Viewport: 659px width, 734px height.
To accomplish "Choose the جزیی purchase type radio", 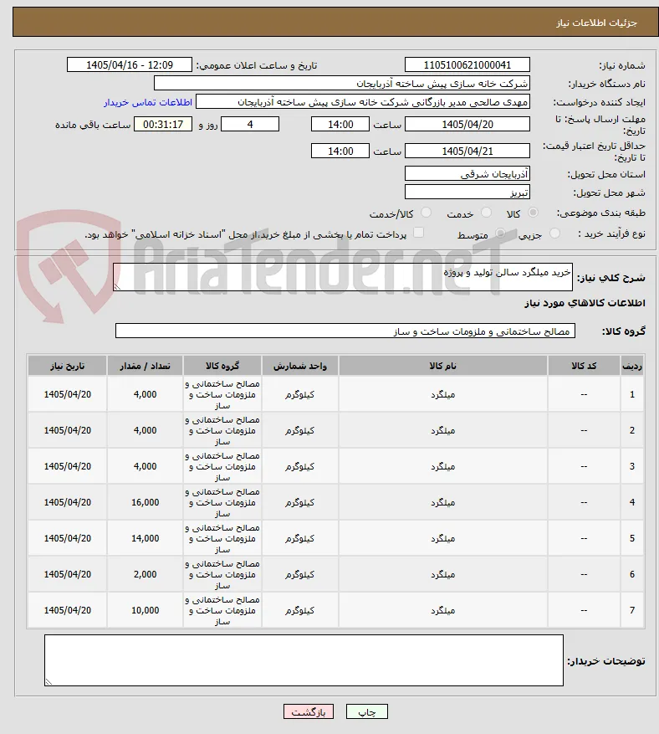I will click(x=554, y=234).
